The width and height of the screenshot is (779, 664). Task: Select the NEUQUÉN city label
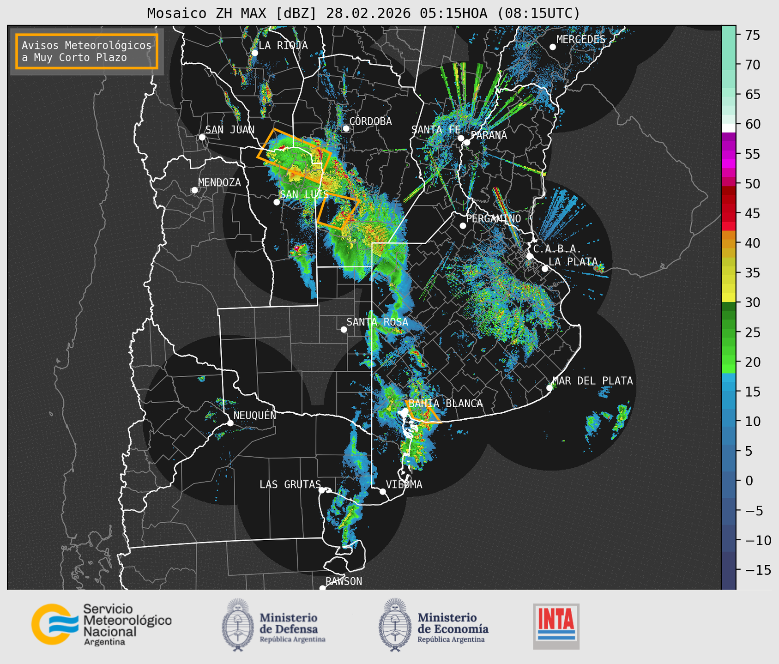pyautogui.click(x=255, y=415)
